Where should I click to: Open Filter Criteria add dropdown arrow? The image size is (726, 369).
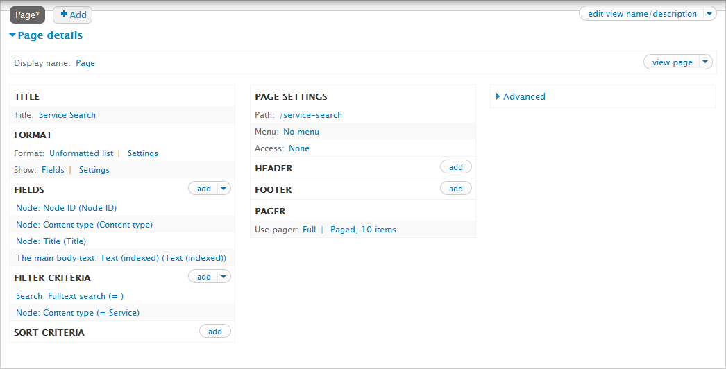223,277
